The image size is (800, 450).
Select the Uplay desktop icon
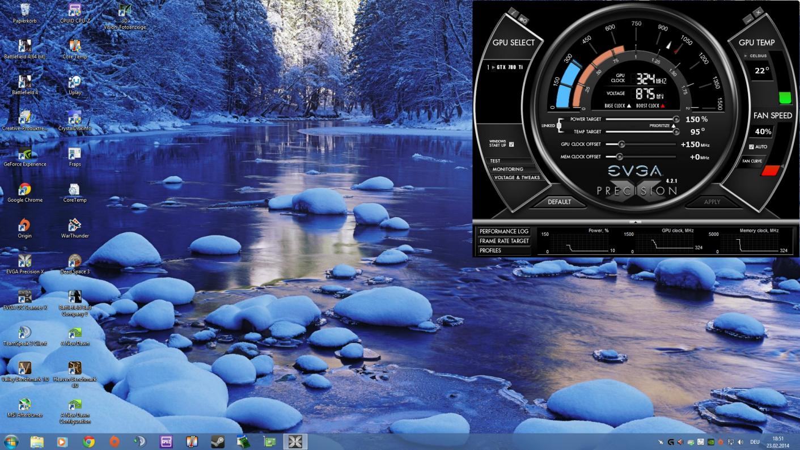[75, 85]
